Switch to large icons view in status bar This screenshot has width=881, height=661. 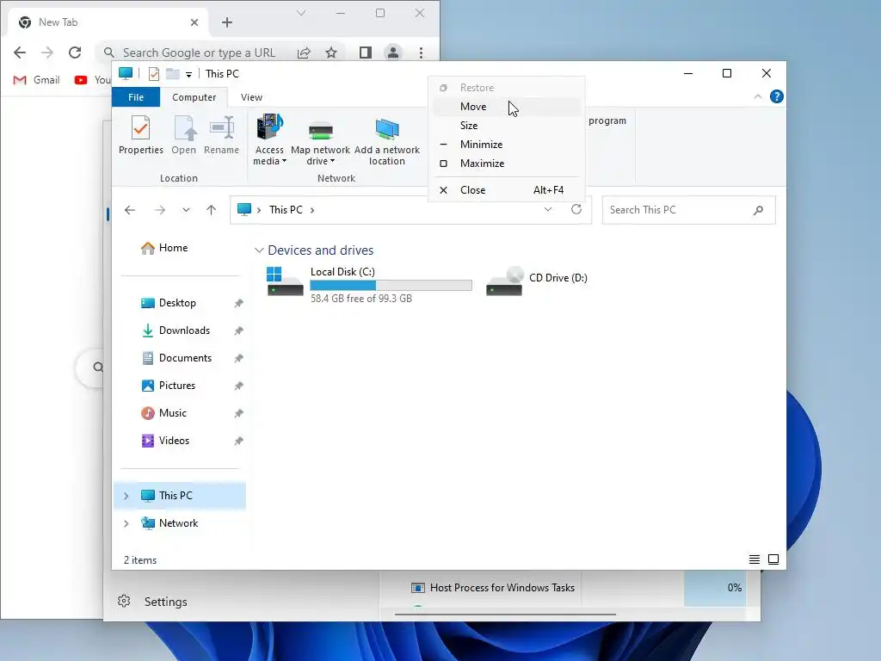(x=773, y=559)
